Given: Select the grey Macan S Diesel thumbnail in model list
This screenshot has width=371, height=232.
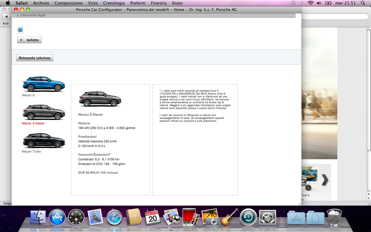Looking at the screenshot, I should [44, 112].
